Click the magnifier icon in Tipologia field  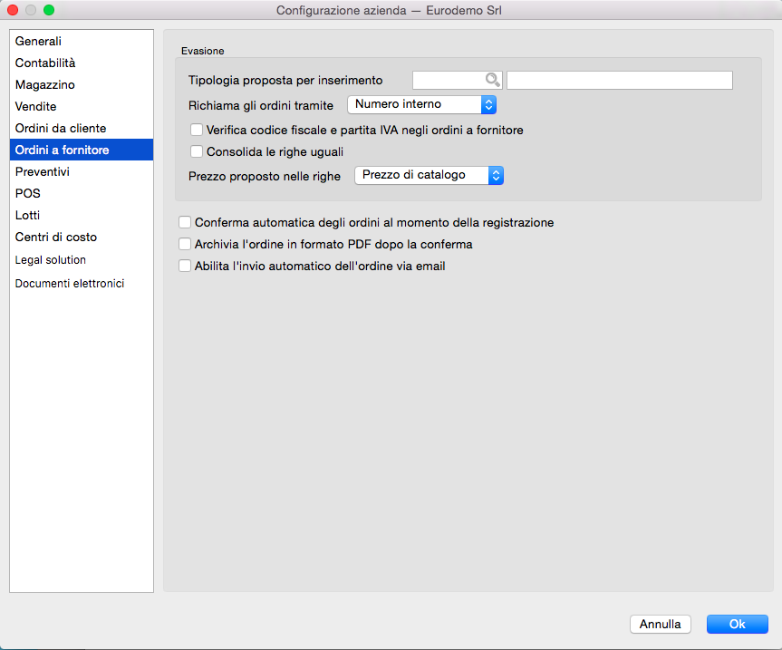tap(492, 81)
